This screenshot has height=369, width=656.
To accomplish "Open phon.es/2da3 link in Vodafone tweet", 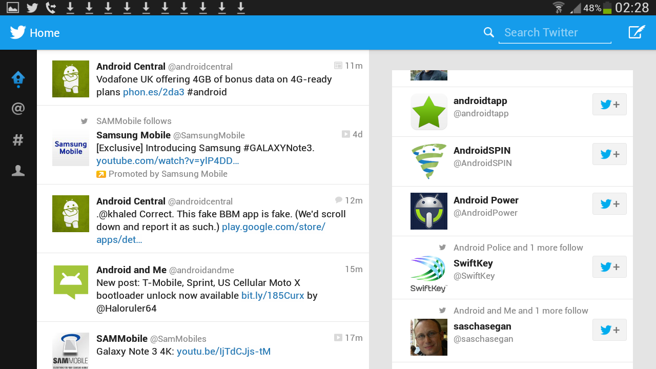I will pyautogui.click(x=154, y=92).
